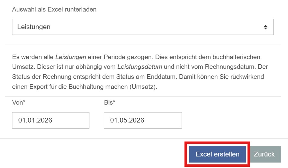The width and height of the screenshot is (288, 168).
Task: Click the italic word Leistungen in description
Action: [71, 57]
